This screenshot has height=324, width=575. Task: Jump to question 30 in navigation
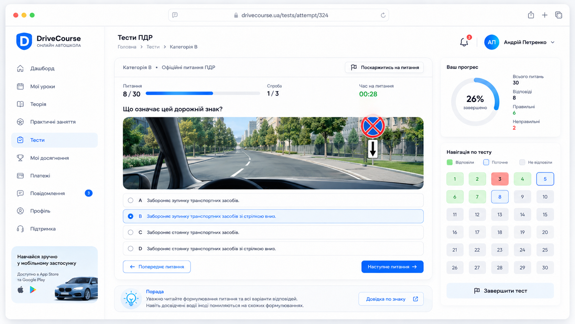coord(545,268)
